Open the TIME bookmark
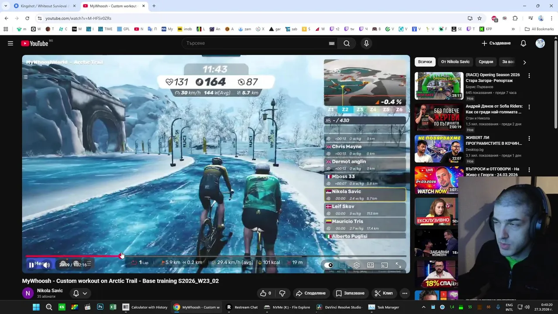Image resolution: width=558 pixels, height=314 pixels. click(105, 29)
